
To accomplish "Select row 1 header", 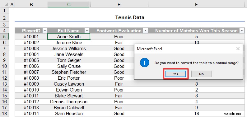I will (x=4, y=11).
